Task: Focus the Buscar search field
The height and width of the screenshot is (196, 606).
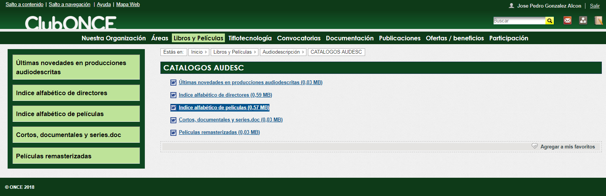Action: pos(519,21)
